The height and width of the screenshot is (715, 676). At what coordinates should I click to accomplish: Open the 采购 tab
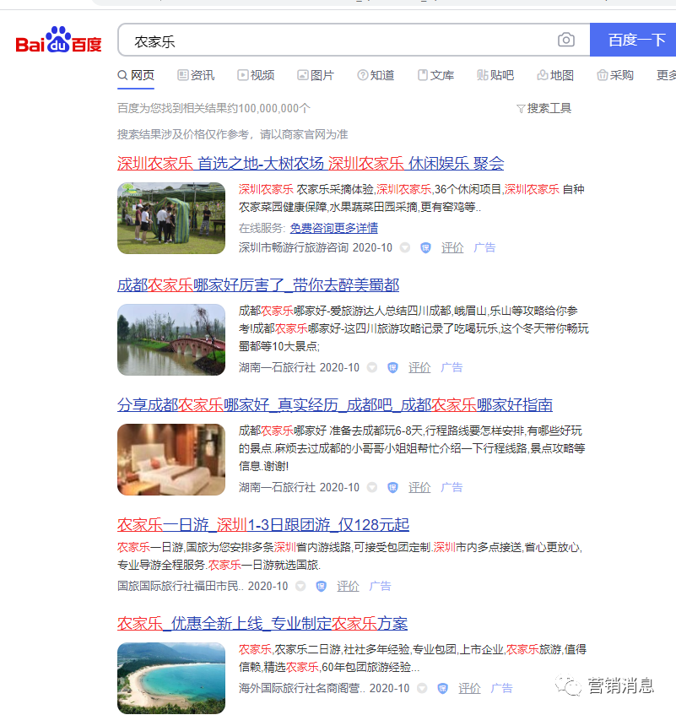point(615,75)
